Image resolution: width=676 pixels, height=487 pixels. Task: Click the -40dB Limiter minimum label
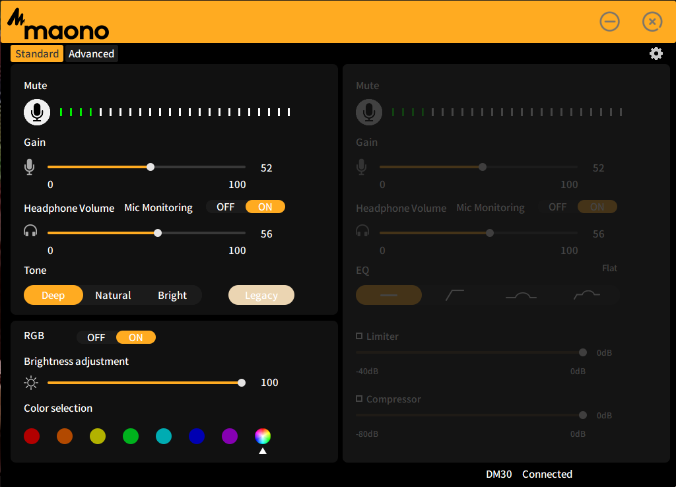click(367, 371)
